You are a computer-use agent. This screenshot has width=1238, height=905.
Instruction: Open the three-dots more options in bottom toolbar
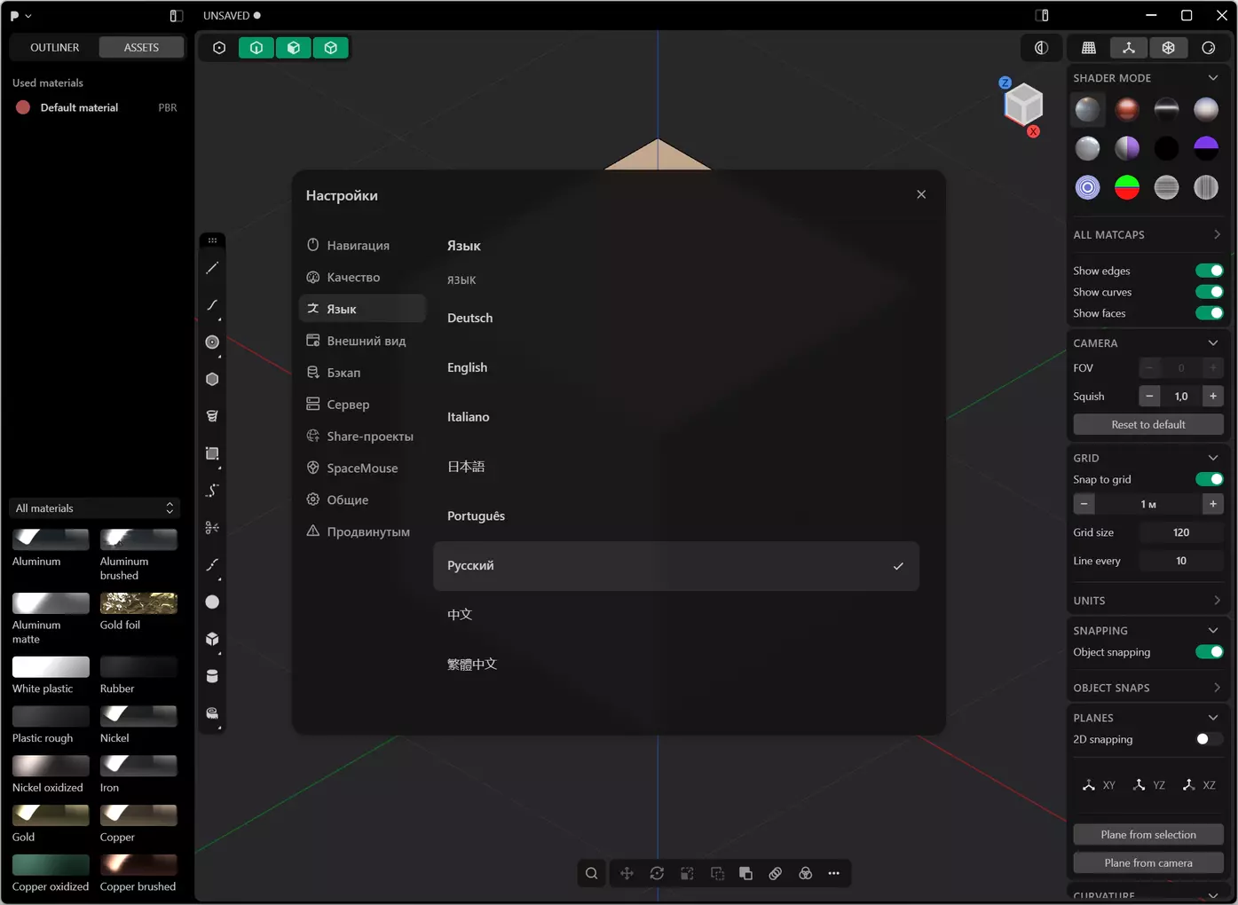(x=833, y=873)
